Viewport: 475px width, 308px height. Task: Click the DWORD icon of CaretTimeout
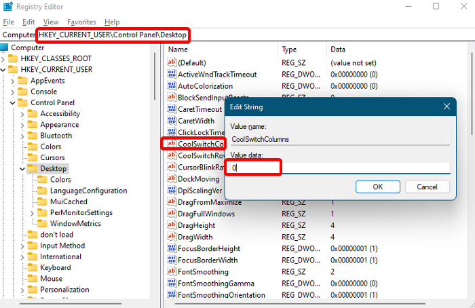(172, 109)
